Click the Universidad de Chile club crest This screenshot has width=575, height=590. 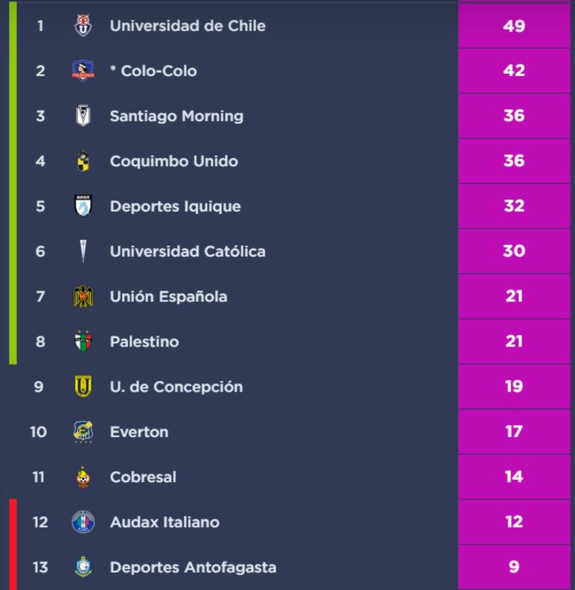tap(83, 26)
